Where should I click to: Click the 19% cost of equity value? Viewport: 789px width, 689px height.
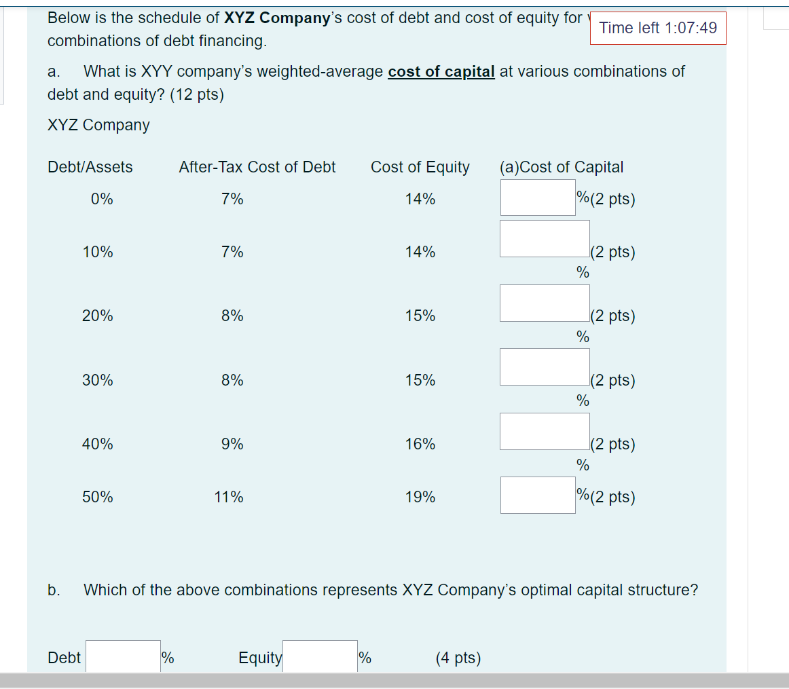coord(420,497)
